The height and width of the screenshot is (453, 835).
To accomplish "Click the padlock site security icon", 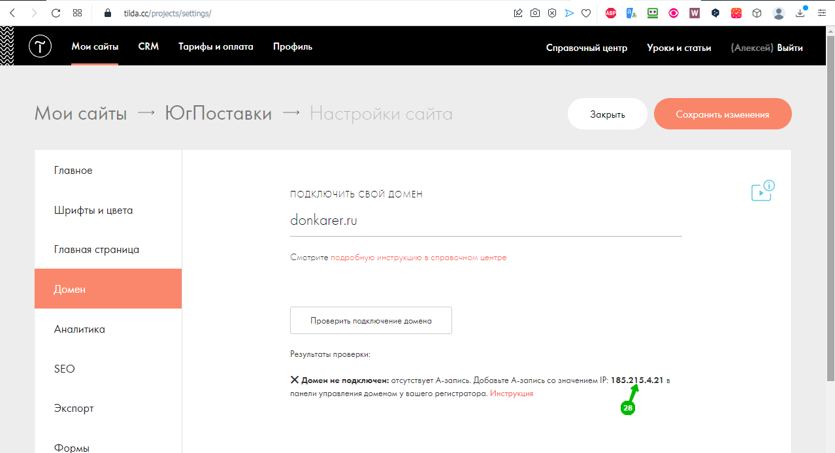I will pyautogui.click(x=109, y=12).
